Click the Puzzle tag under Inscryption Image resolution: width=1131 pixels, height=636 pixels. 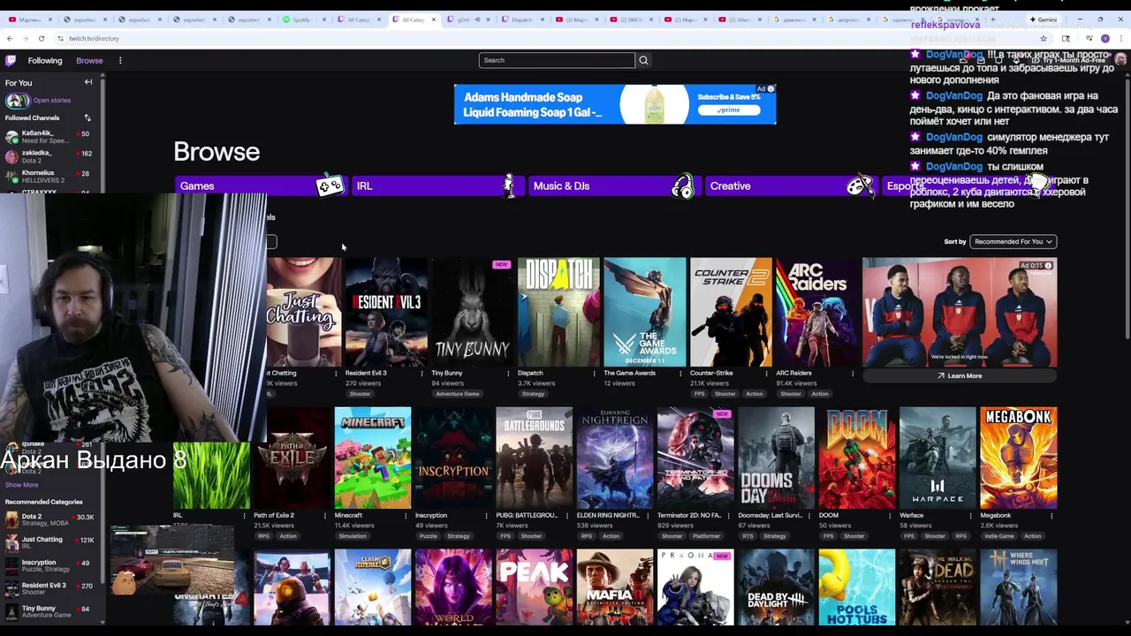tap(429, 536)
